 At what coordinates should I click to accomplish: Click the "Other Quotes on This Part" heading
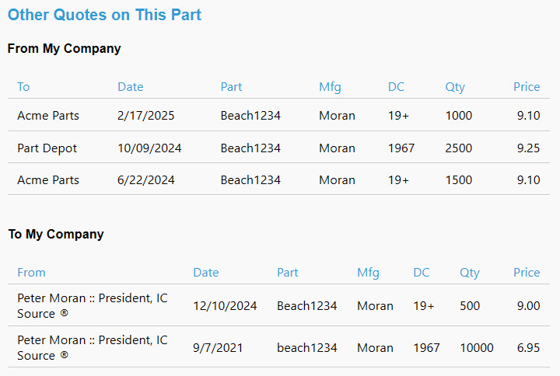104,15
